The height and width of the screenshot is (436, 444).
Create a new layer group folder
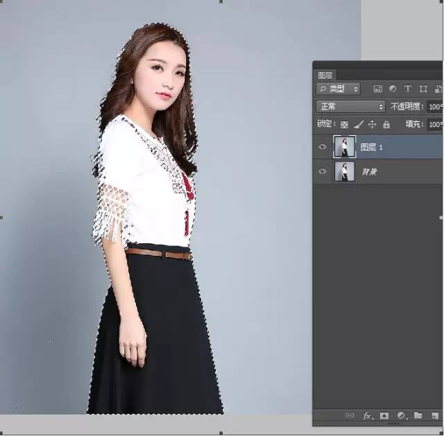418,416
